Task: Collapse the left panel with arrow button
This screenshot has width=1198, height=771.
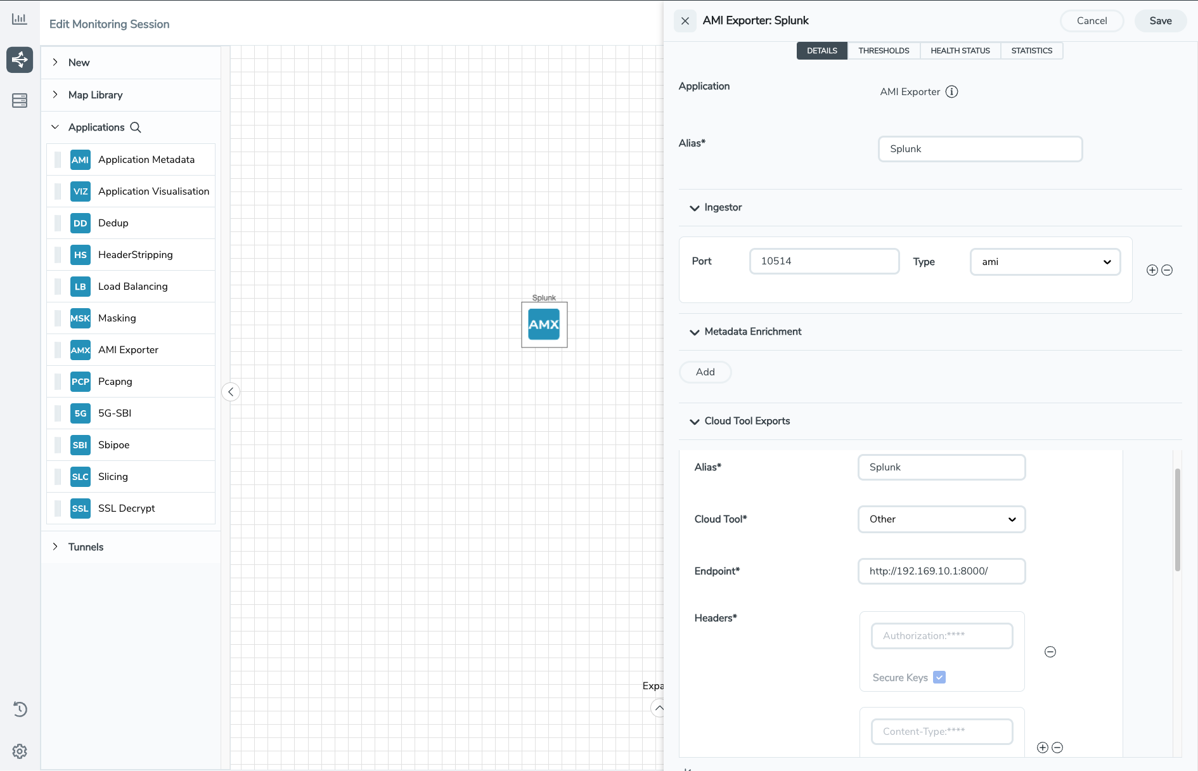Action: 231,392
